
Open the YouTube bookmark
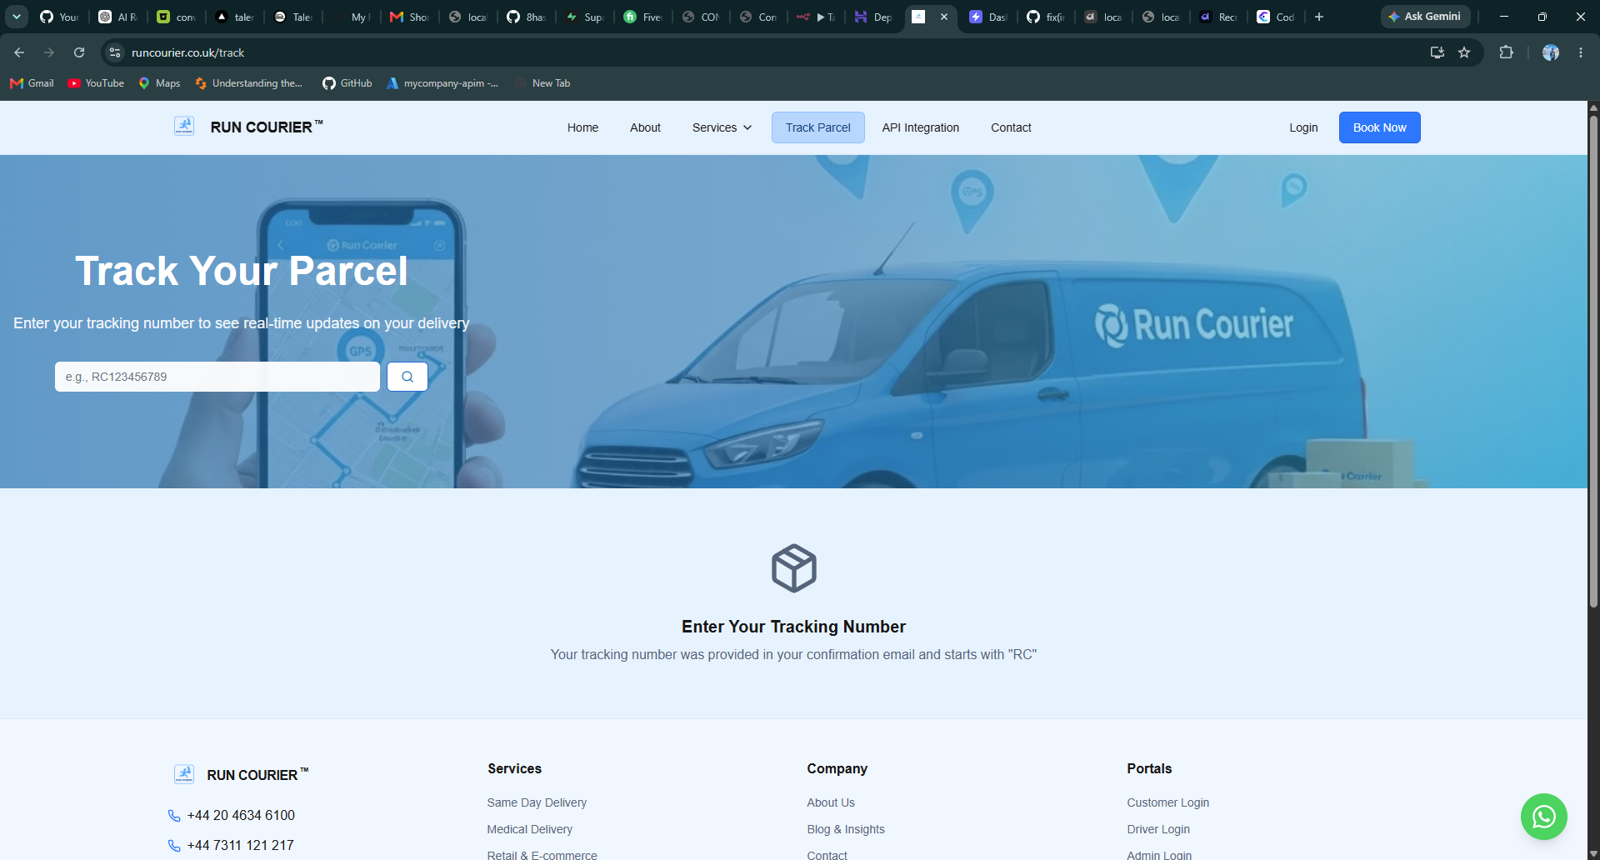[x=96, y=83]
